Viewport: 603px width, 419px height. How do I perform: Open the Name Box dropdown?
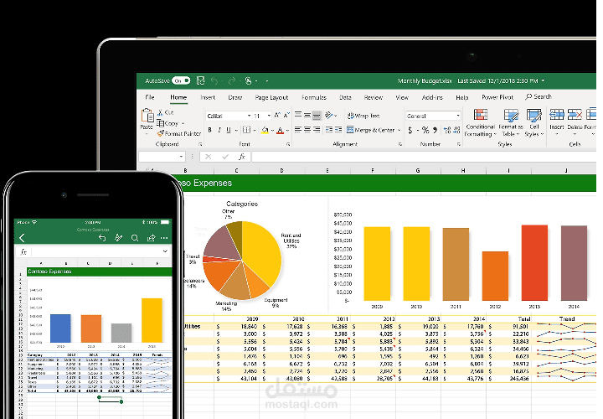click(181, 157)
